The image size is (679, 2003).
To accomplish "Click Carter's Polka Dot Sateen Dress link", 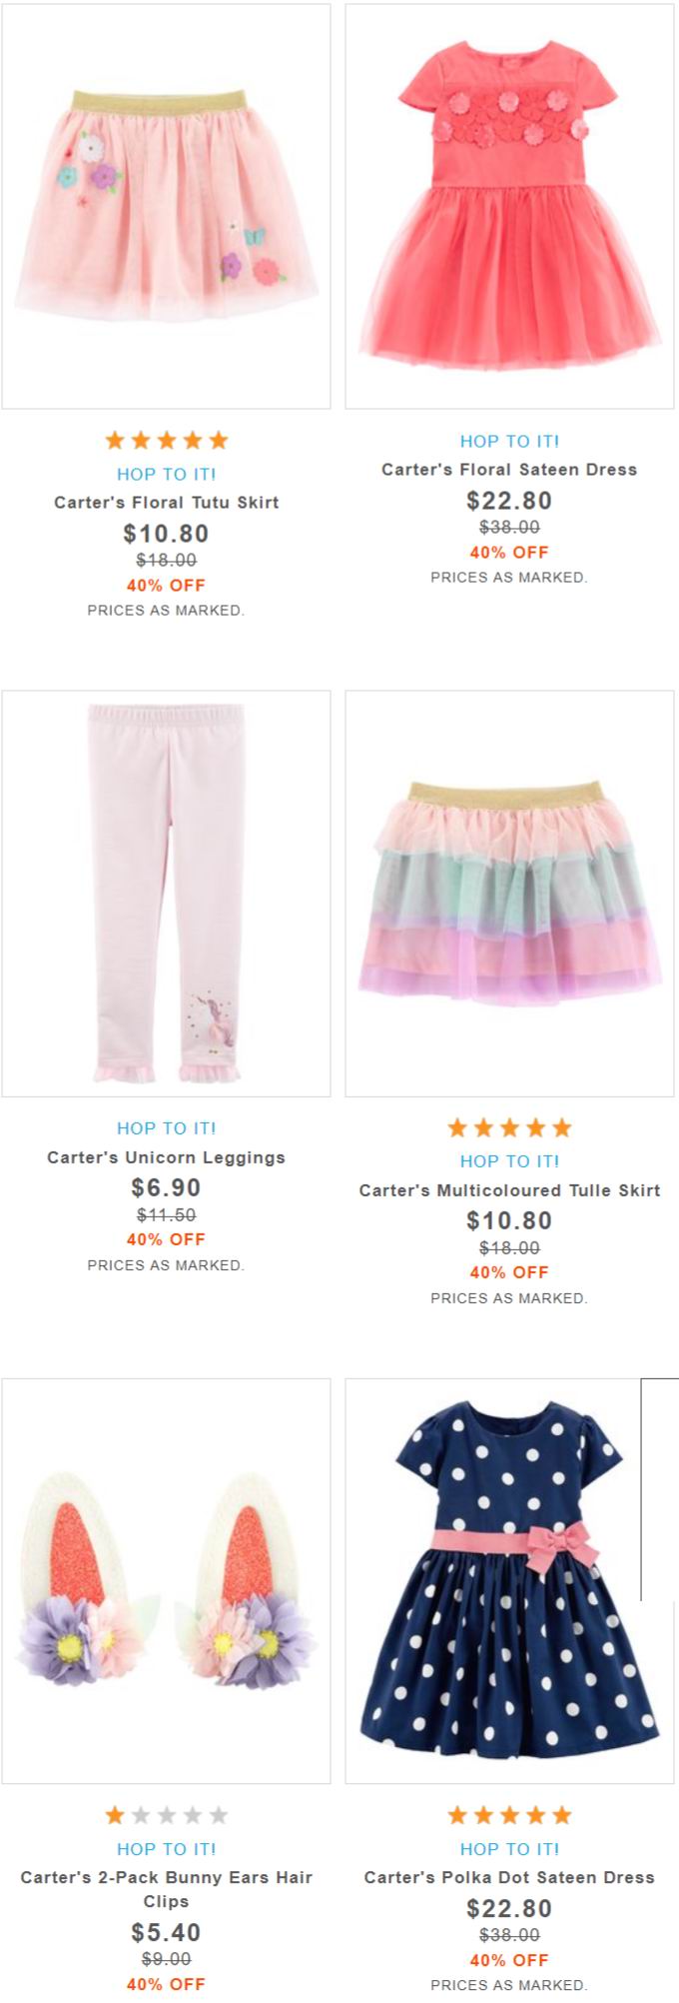I will 509,1877.
